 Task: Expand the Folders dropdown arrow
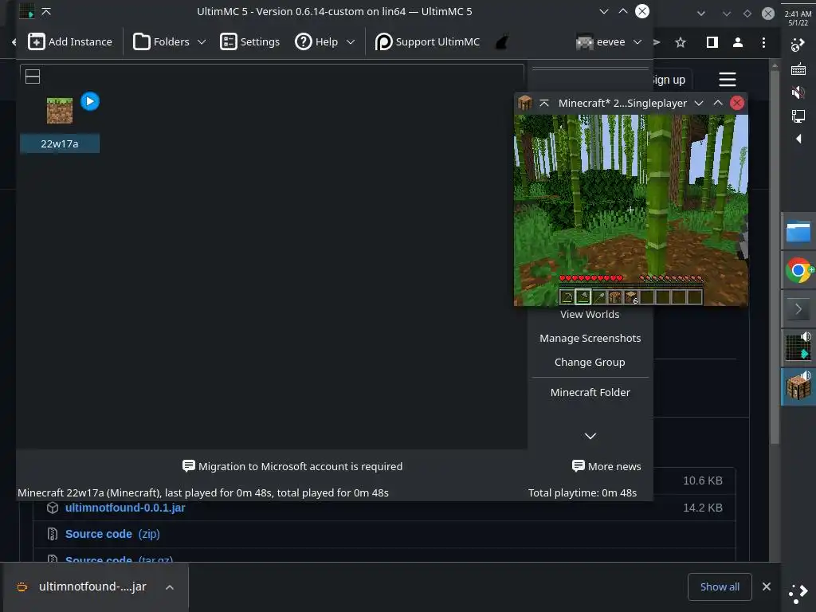pyautogui.click(x=202, y=41)
